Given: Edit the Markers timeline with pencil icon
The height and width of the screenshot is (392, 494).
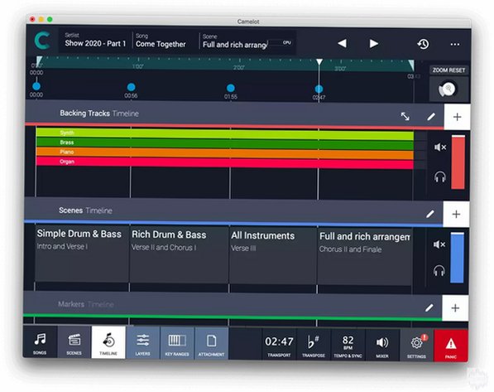Looking at the screenshot, I should (x=429, y=307).
